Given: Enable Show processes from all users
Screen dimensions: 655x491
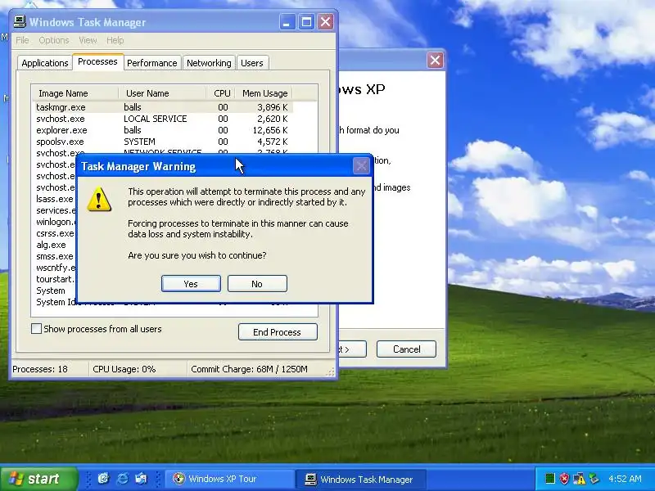Looking at the screenshot, I should (36, 329).
